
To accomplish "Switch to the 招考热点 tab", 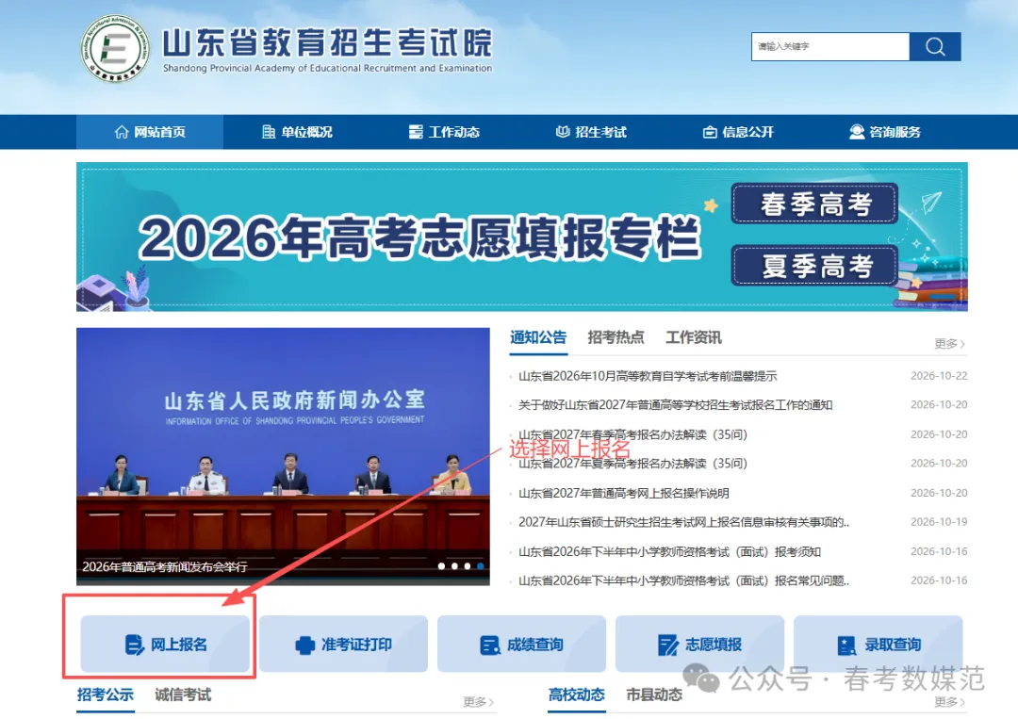I will (x=616, y=337).
